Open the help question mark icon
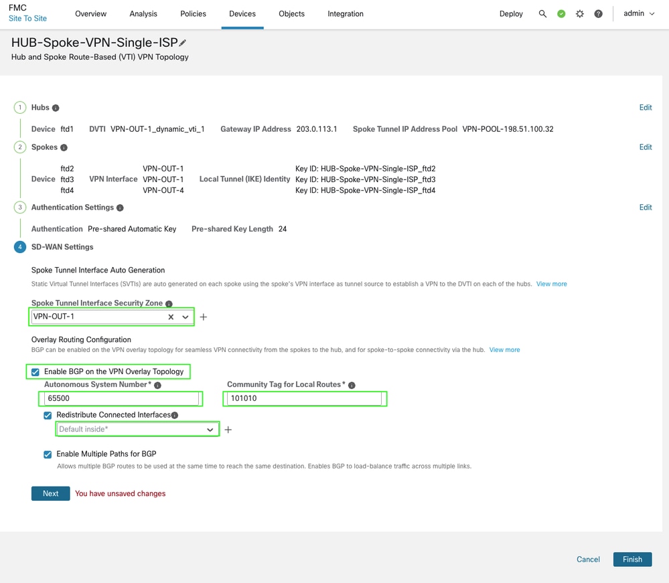The image size is (669, 583). [598, 13]
